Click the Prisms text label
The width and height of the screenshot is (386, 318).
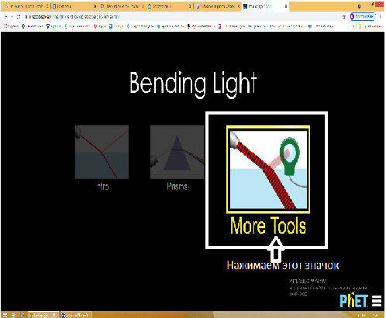tap(177, 186)
